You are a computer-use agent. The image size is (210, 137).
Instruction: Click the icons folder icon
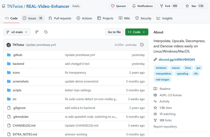pyautogui.click(x=9, y=73)
